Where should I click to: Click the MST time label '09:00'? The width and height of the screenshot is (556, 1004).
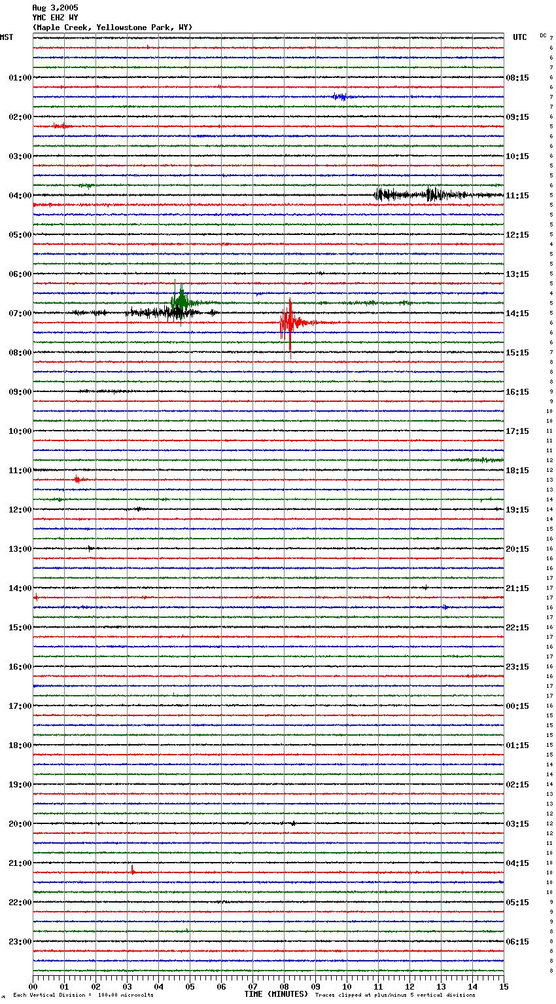[20, 392]
